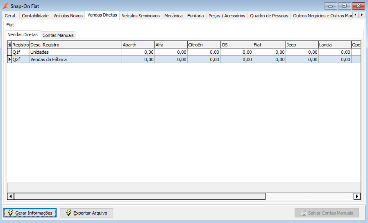Click the horizontal scrollbar right arrow
368x223 pixels.
tap(357, 196)
